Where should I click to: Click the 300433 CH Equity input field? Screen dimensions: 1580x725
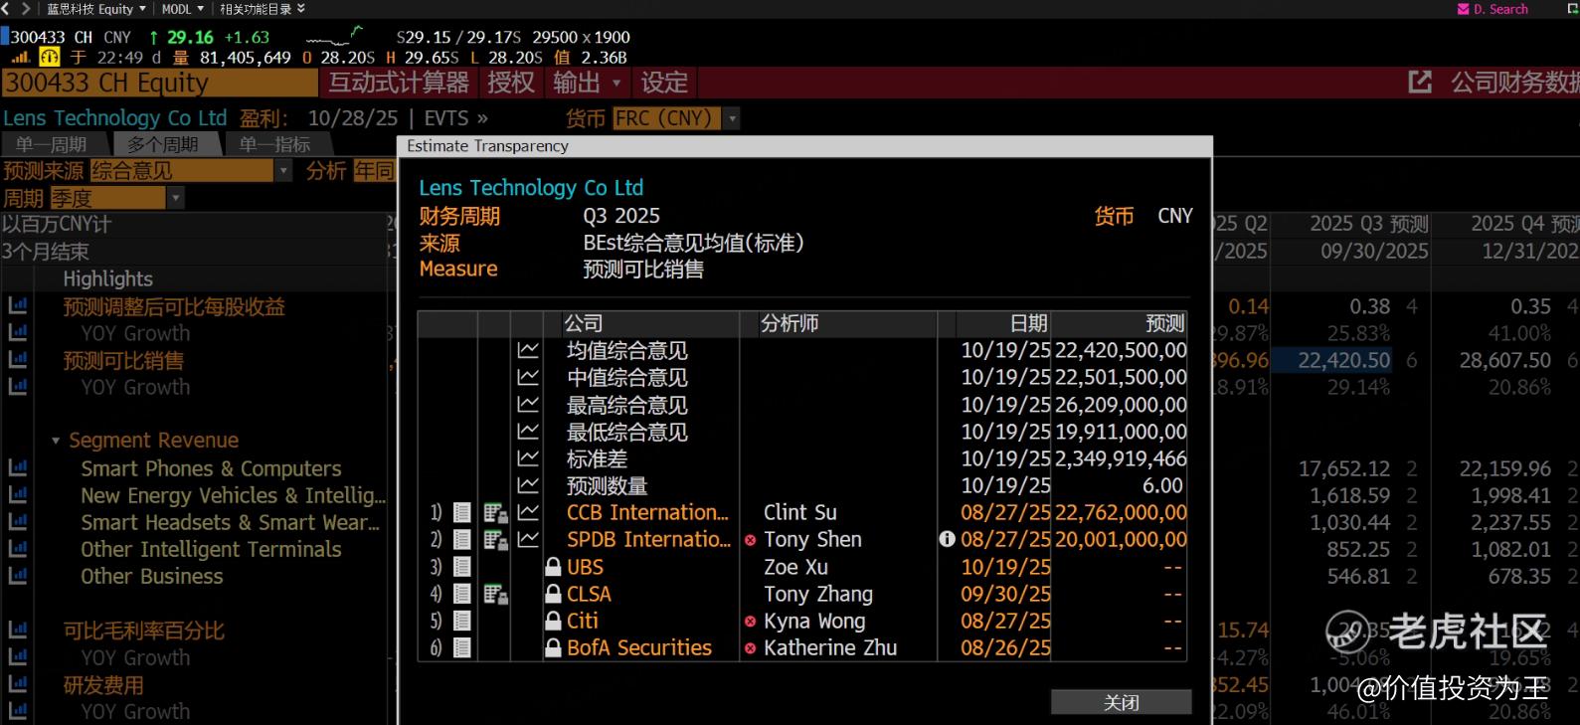coord(159,83)
